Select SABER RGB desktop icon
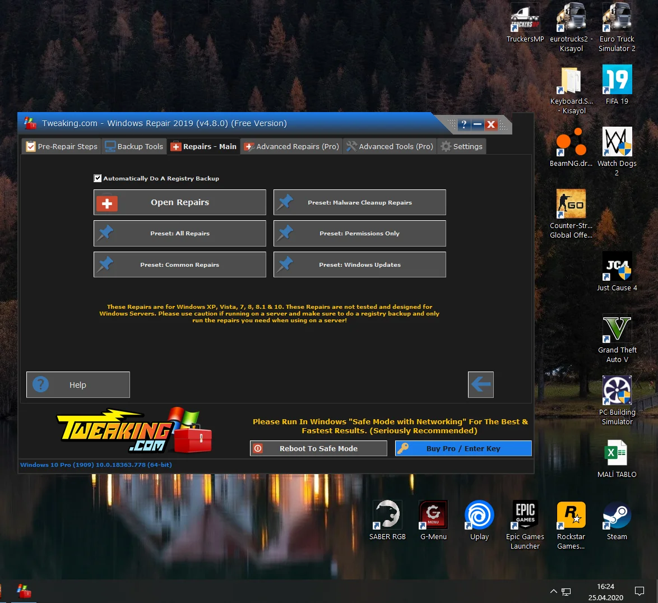Screen dimensions: 658x603 pyautogui.click(x=387, y=520)
